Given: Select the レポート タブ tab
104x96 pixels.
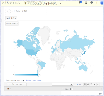Looking at the screenshot, I should [11, 18].
